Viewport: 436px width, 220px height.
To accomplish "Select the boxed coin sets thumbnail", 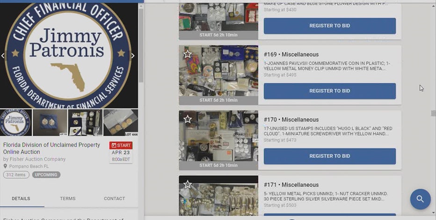I will (x=85, y=123).
